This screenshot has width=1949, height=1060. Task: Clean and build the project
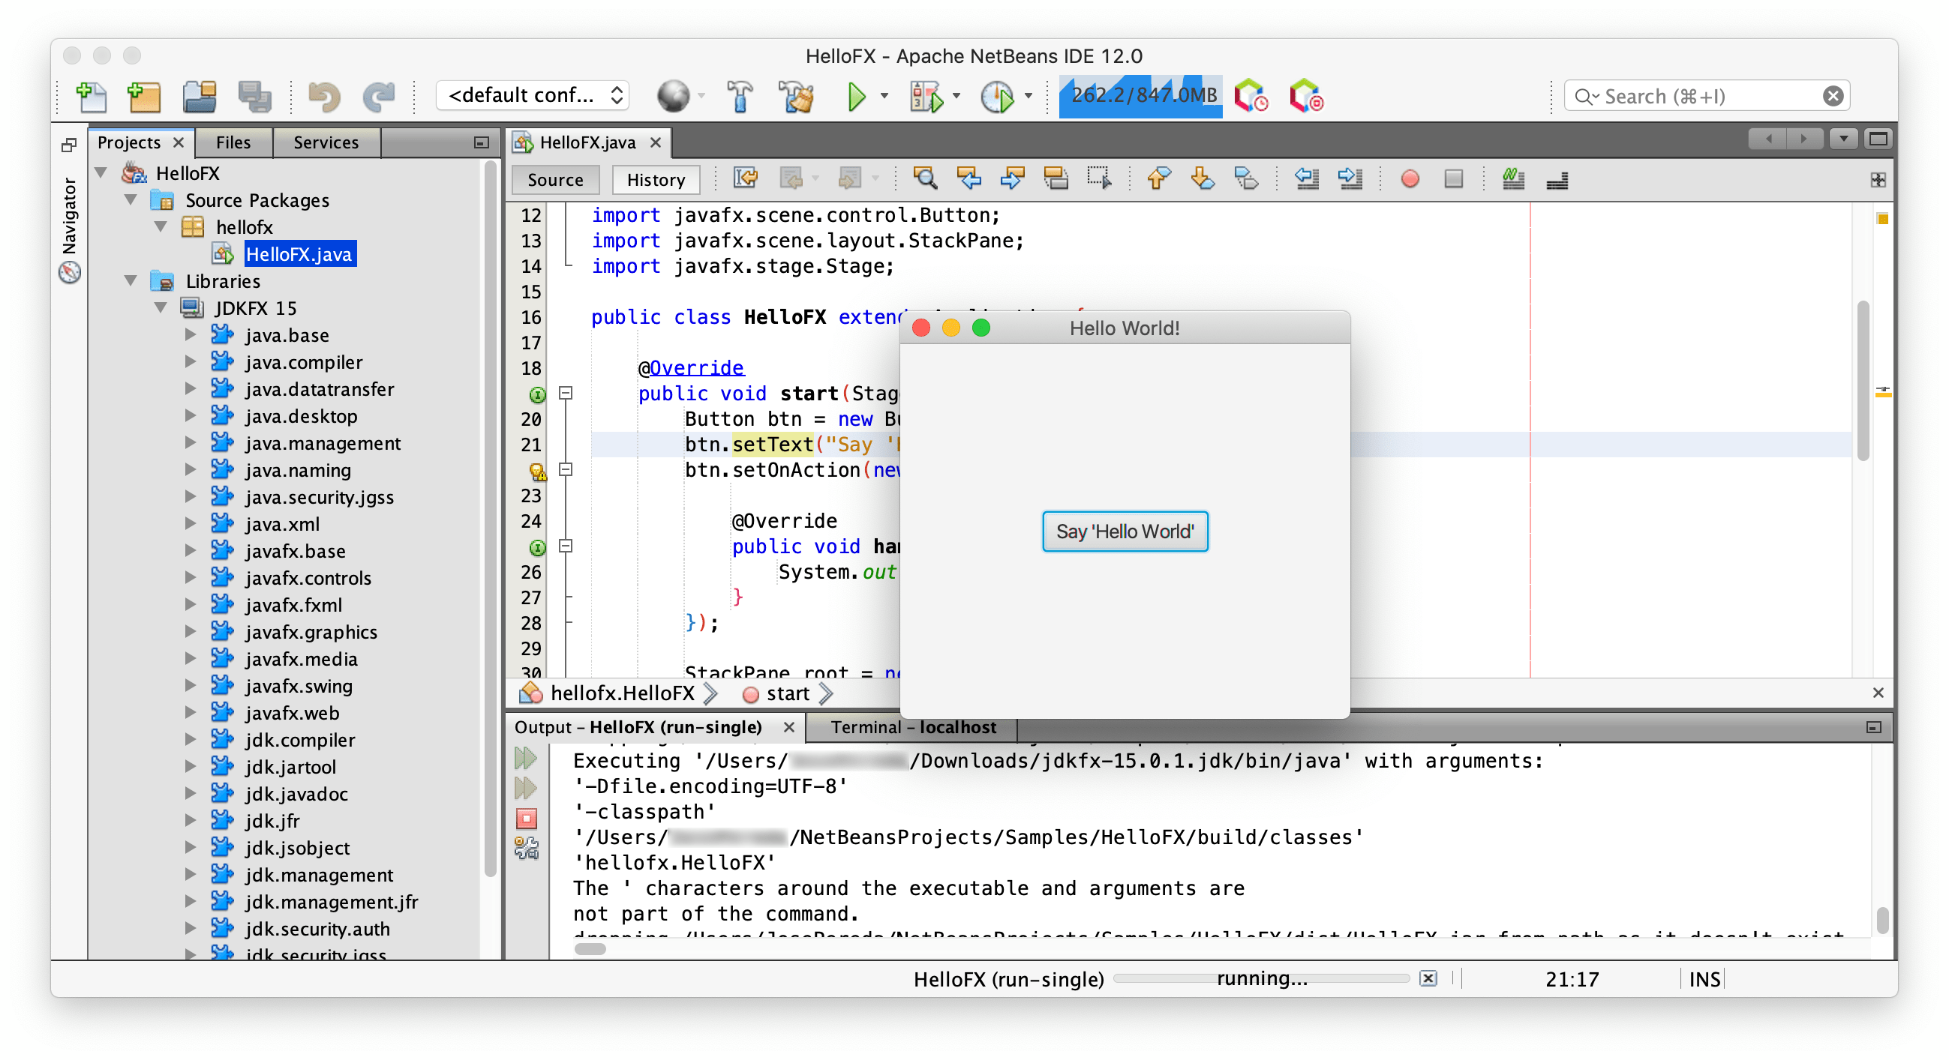coord(797,96)
